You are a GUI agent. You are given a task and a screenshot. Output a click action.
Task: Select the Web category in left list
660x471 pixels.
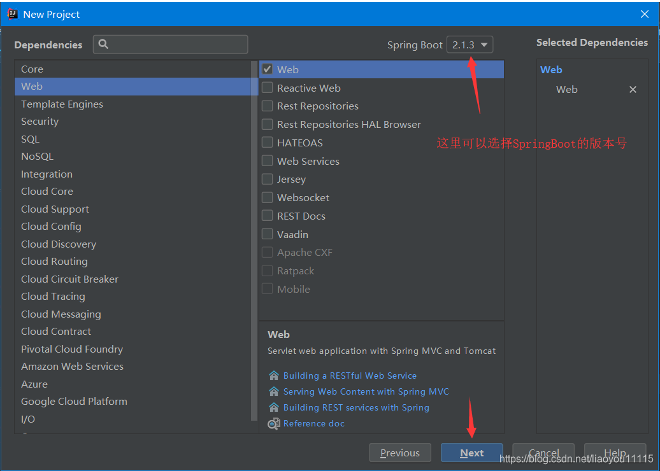coord(133,86)
